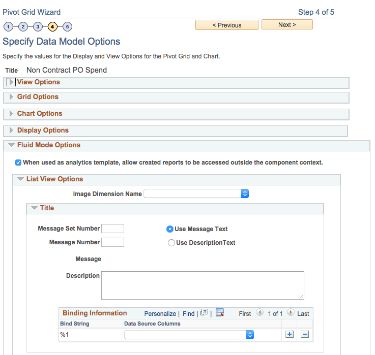Viewport: 375px width, 355px height.
Task: Open the Personalize link
Action: tap(160, 314)
